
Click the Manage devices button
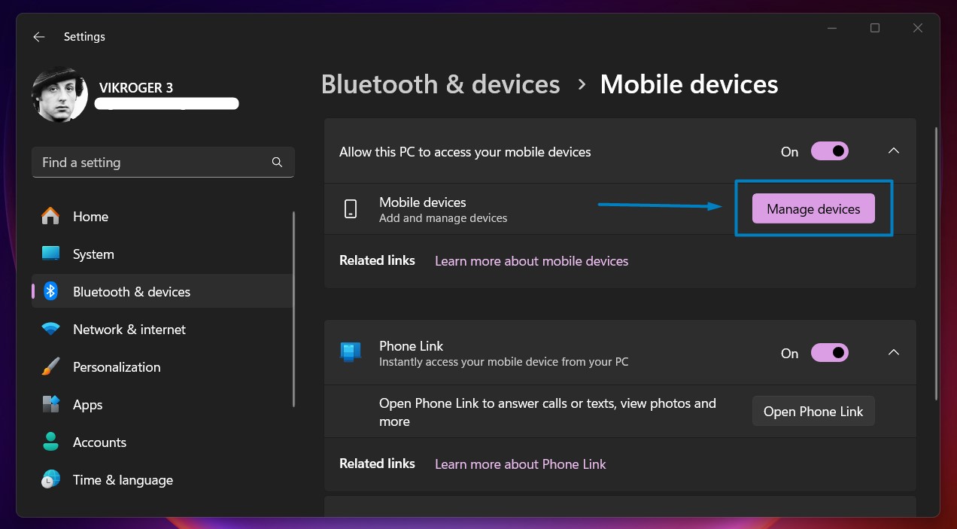(813, 209)
